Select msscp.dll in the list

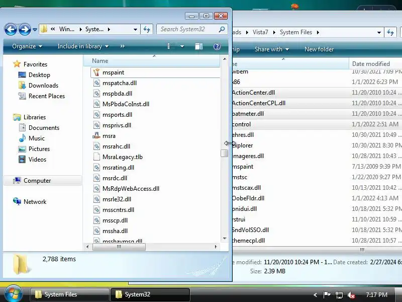click(x=115, y=220)
